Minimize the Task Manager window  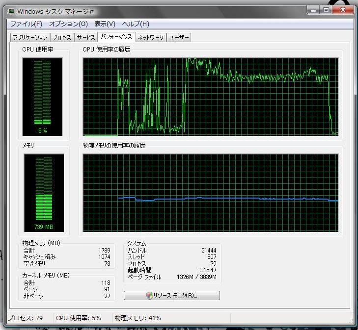tap(313, 10)
